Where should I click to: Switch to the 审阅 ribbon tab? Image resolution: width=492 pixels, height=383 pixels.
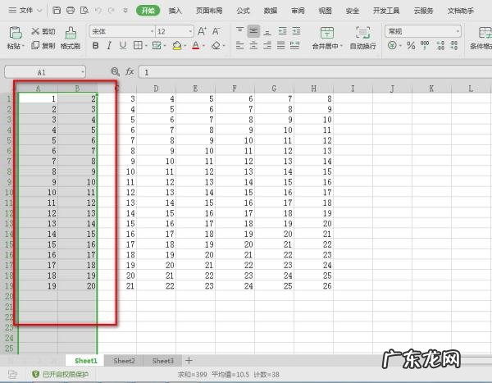tap(298, 11)
